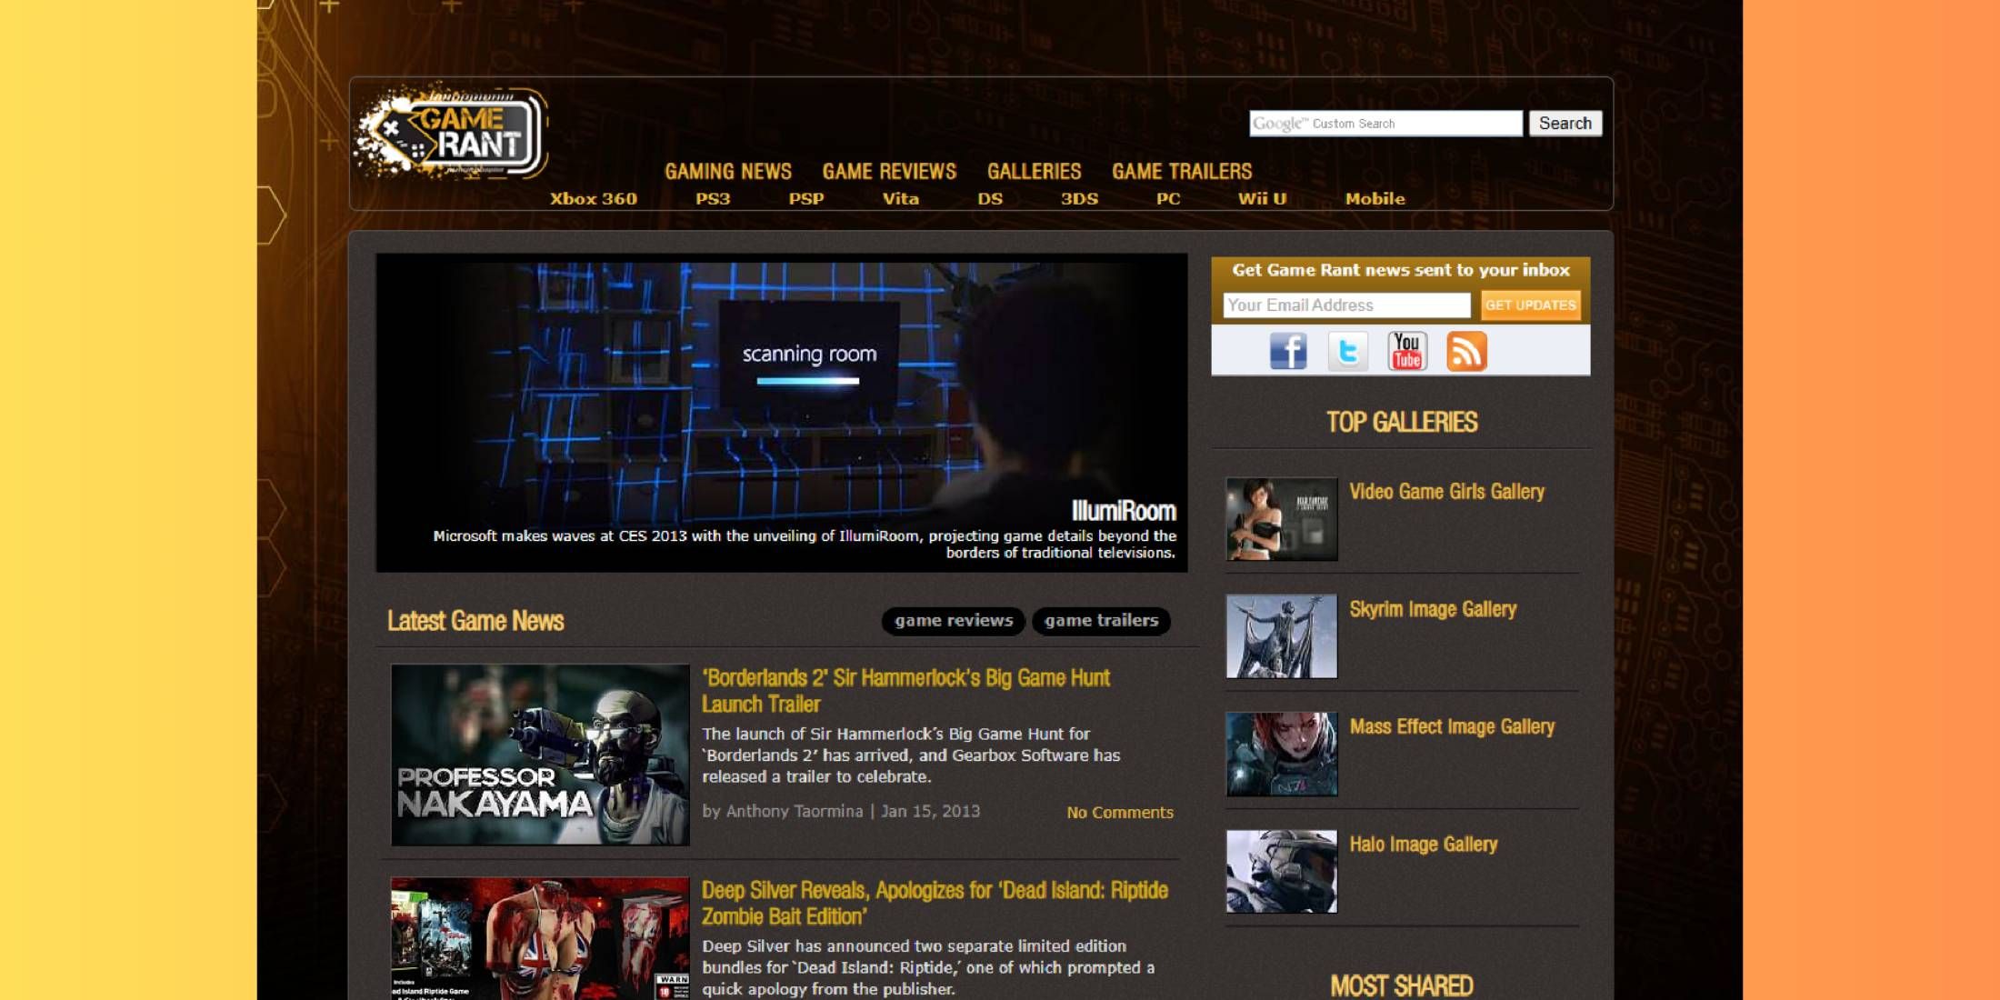Open the Video Game Girls Gallery link

pos(1446,492)
